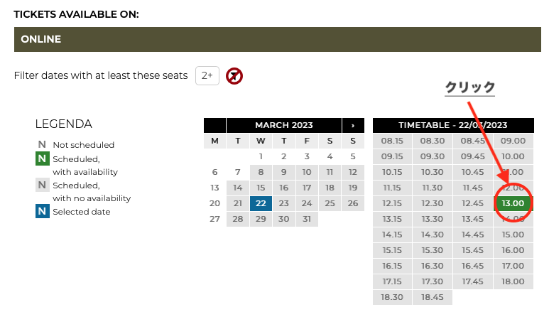Image resolution: width=549 pixels, height=312 pixels.
Task: Click the 17.15 time slot
Action: tap(392, 281)
